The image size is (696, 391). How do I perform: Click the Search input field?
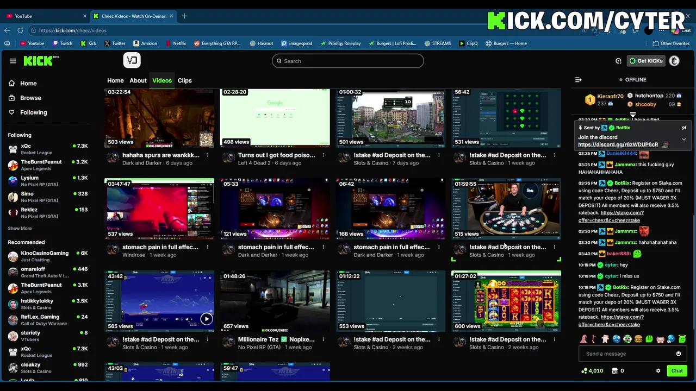pos(348,61)
